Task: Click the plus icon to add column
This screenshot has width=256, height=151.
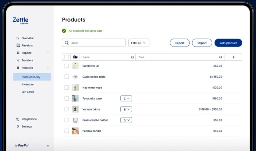Action: click(233, 57)
